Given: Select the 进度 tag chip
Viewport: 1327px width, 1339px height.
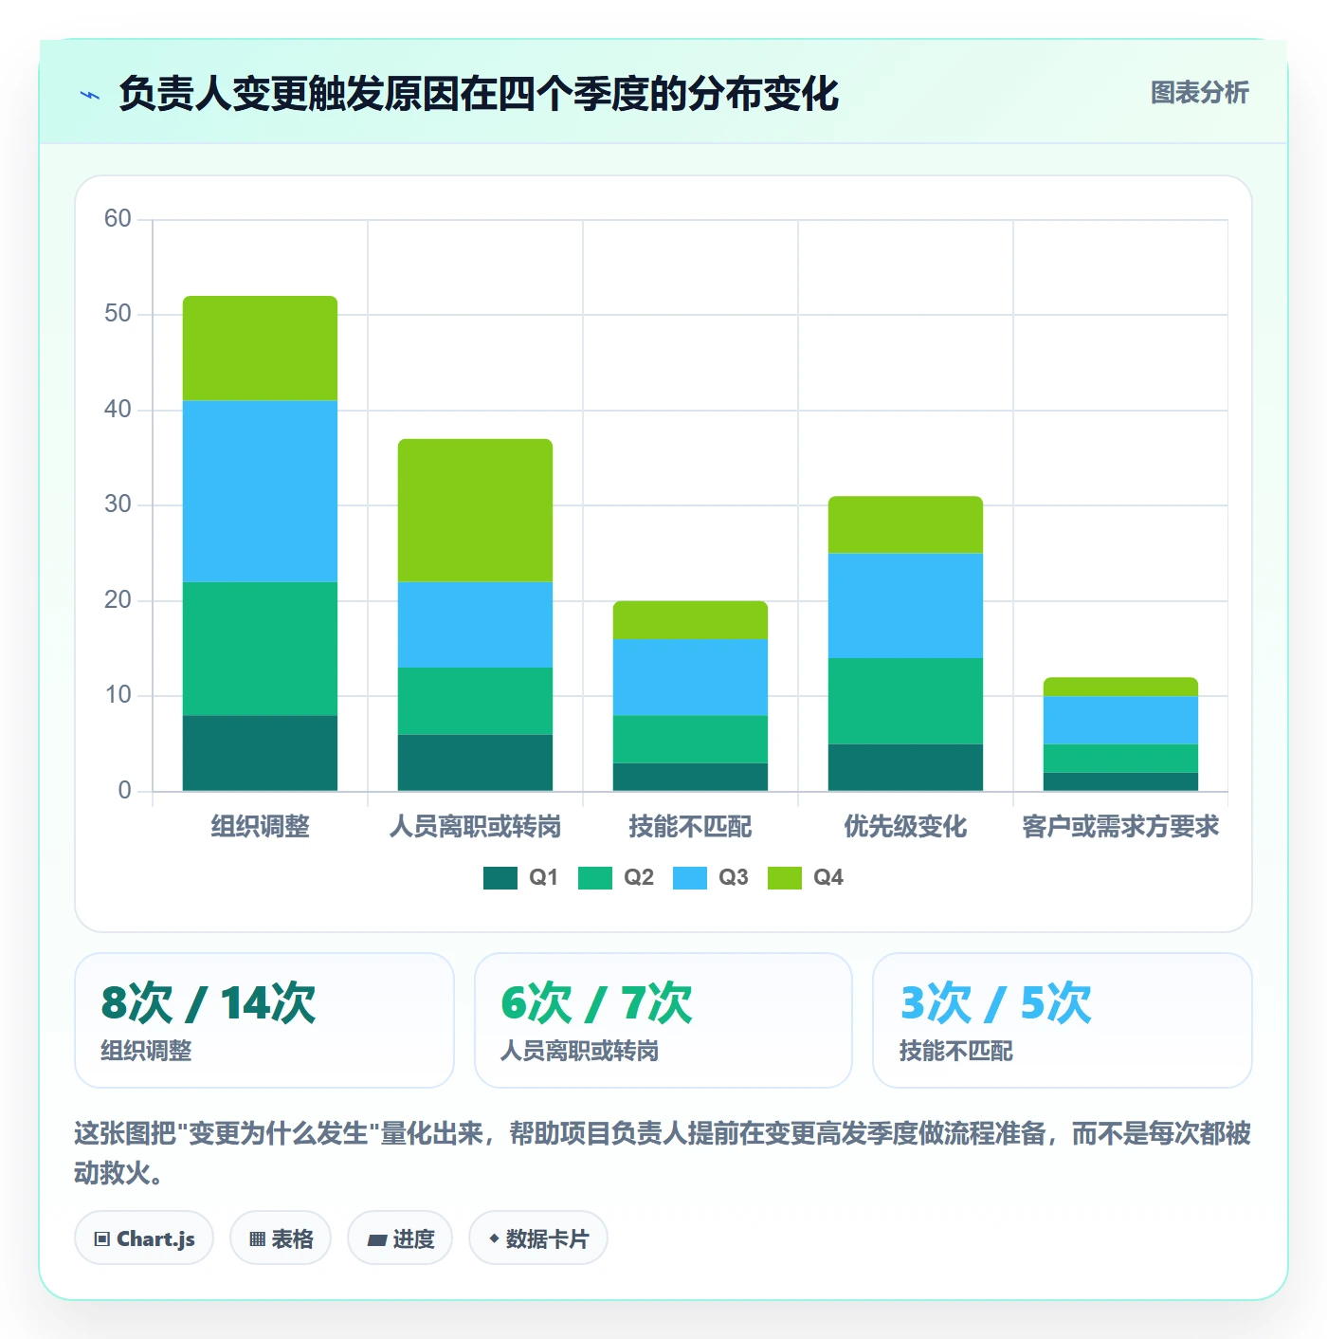Looking at the screenshot, I should pyautogui.click(x=400, y=1238).
